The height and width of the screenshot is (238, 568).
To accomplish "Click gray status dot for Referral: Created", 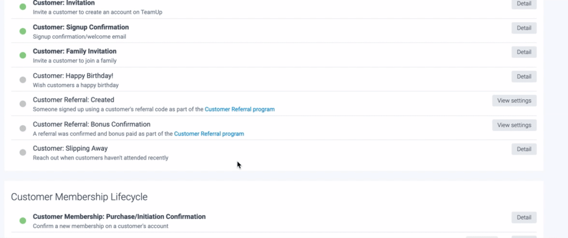I will coord(23,104).
